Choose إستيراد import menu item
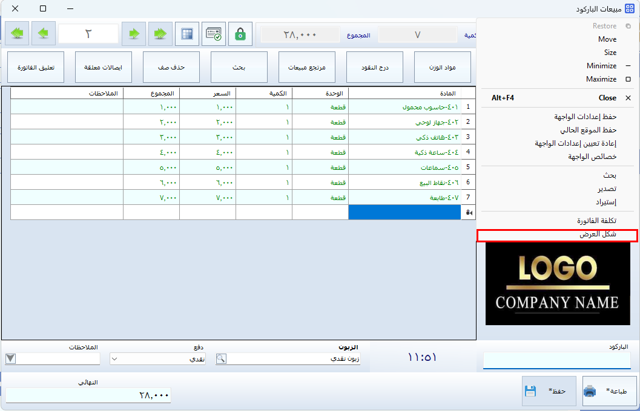Viewport: 640px width, 411px height. 558,202
